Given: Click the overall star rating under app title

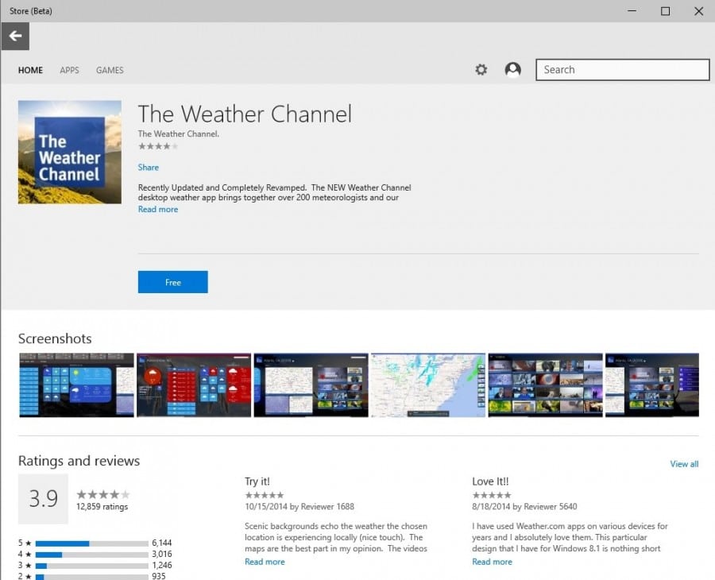Looking at the screenshot, I should click(156, 146).
